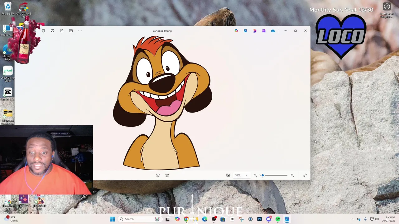This screenshot has height=224, width=399.
Task: Close the Photos window
Action: [305, 31]
